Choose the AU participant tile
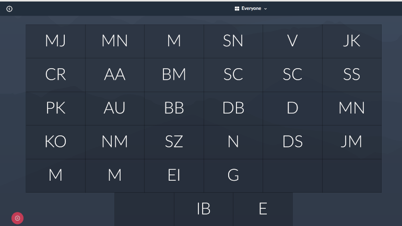402x226 pixels. tap(115, 108)
